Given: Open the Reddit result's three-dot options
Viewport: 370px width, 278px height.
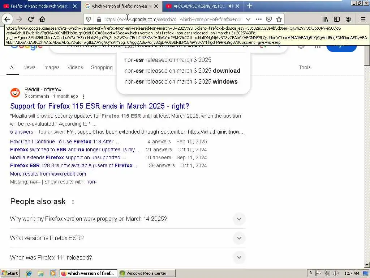Looking at the screenshot, I should pyautogui.click(x=83, y=96).
